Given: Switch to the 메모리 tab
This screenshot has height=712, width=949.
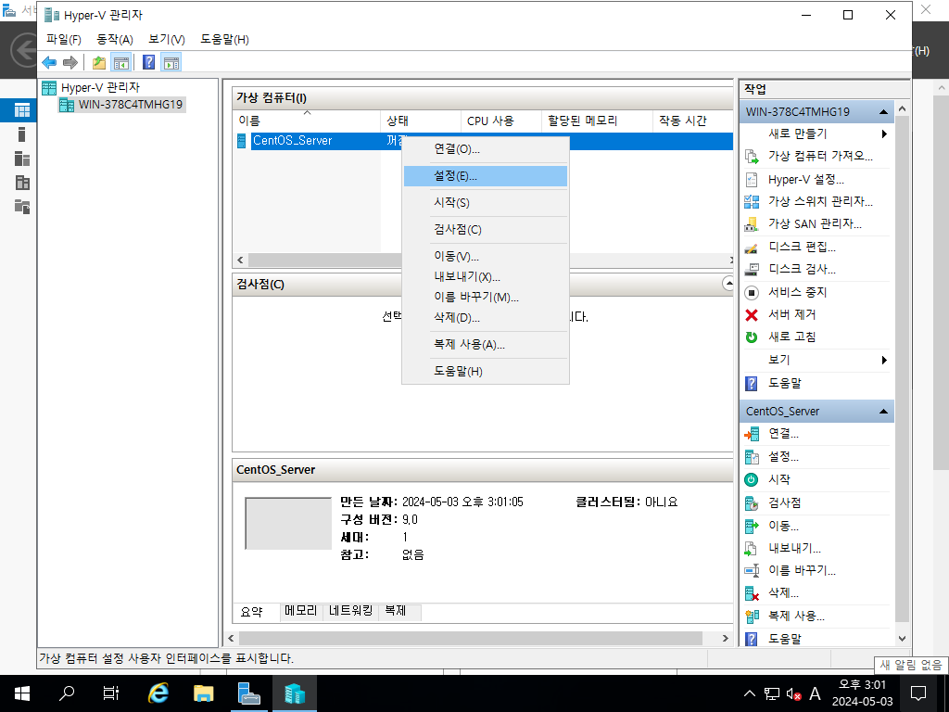Looking at the screenshot, I should [301, 612].
